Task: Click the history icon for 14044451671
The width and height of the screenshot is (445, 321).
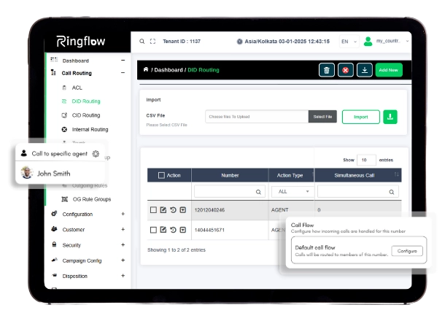Action: (173, 230)
